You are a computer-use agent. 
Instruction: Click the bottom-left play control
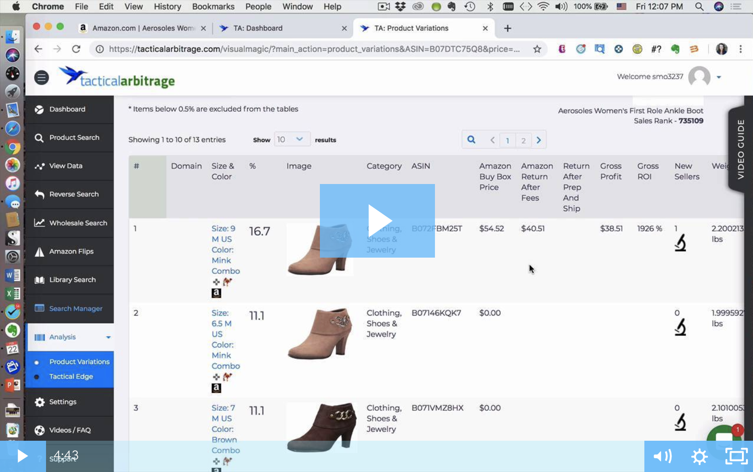(23, 456)
